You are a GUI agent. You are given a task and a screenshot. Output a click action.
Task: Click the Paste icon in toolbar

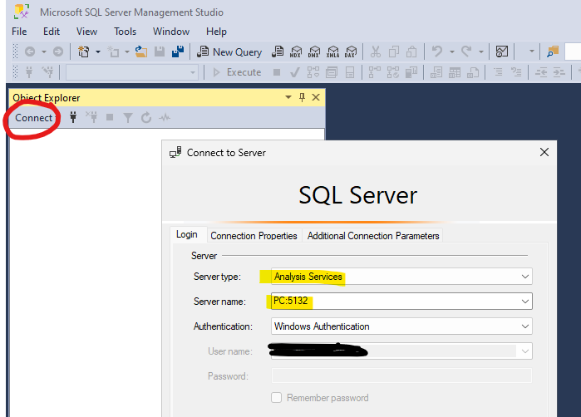point(411,52)
